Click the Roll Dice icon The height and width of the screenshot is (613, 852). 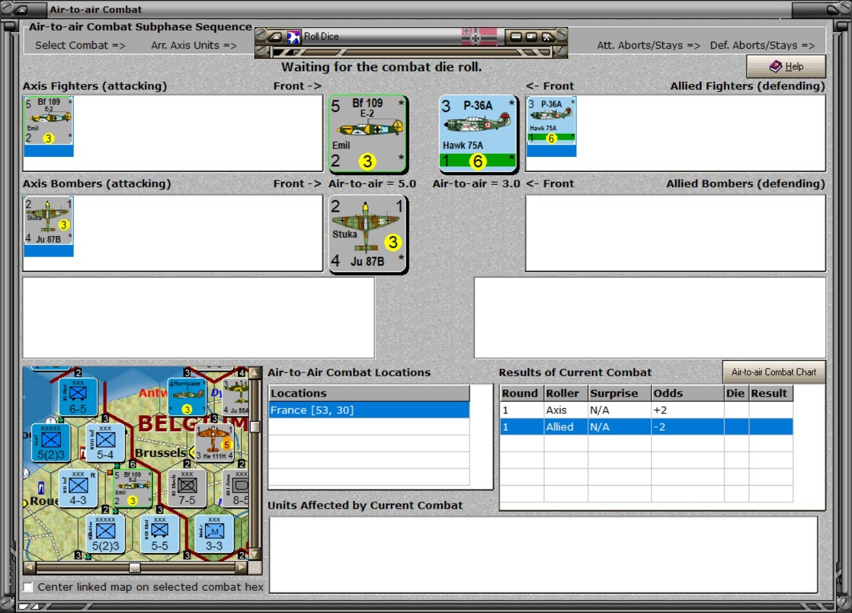pyautogui.click(x=293, y=36)
